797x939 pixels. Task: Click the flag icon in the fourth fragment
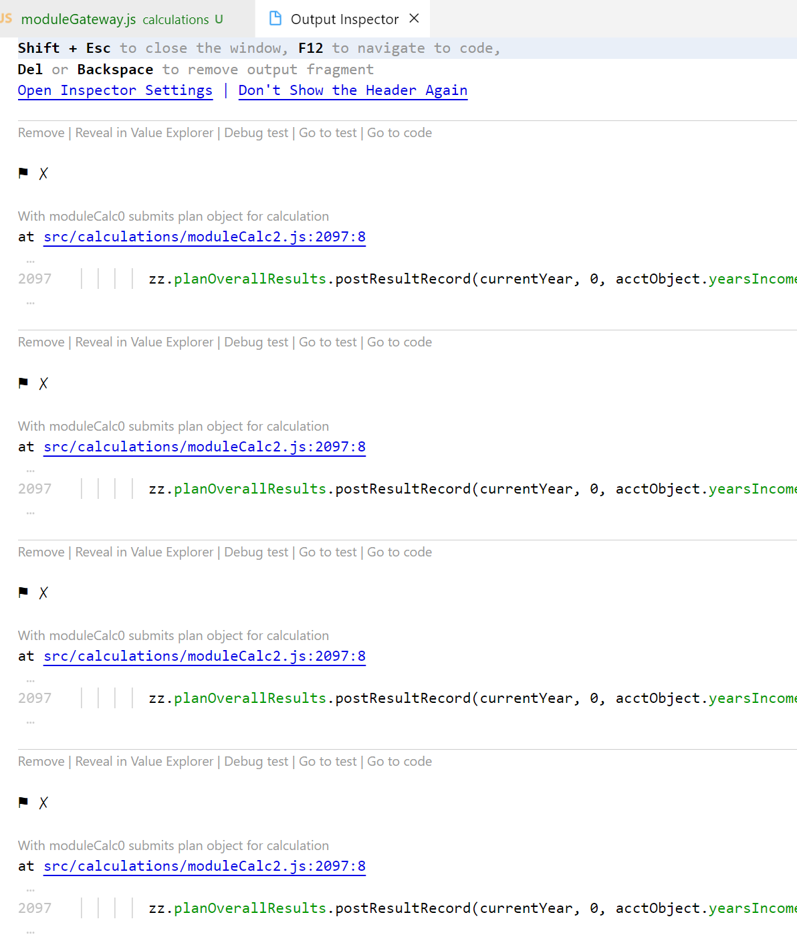23,802
